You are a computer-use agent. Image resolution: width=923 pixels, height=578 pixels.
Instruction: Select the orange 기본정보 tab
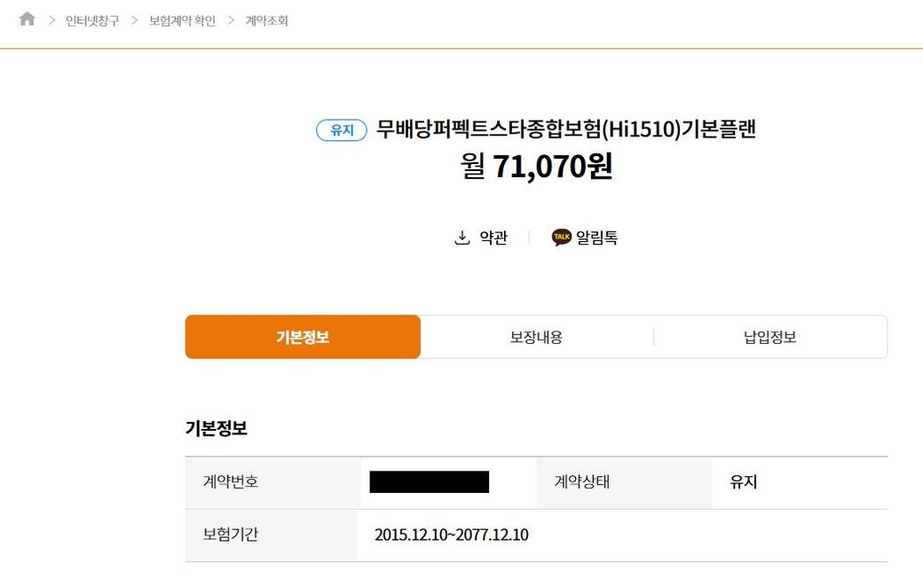pyautogui.click(x=303, y=337)
